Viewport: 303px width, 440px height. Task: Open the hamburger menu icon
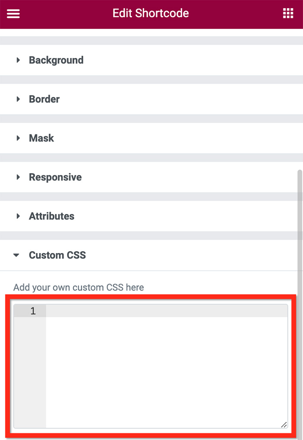point(13,13)
